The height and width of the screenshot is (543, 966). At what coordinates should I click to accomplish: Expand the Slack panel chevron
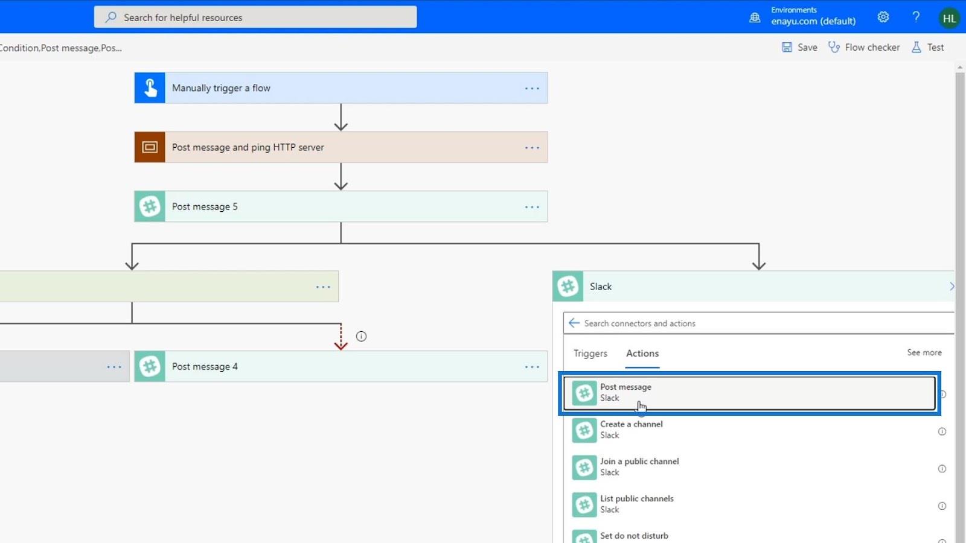[952, 287]
